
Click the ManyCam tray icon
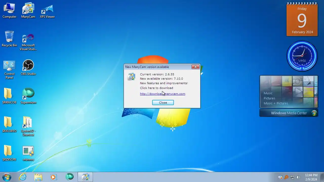pyautogui.click(x=280, y=177)
